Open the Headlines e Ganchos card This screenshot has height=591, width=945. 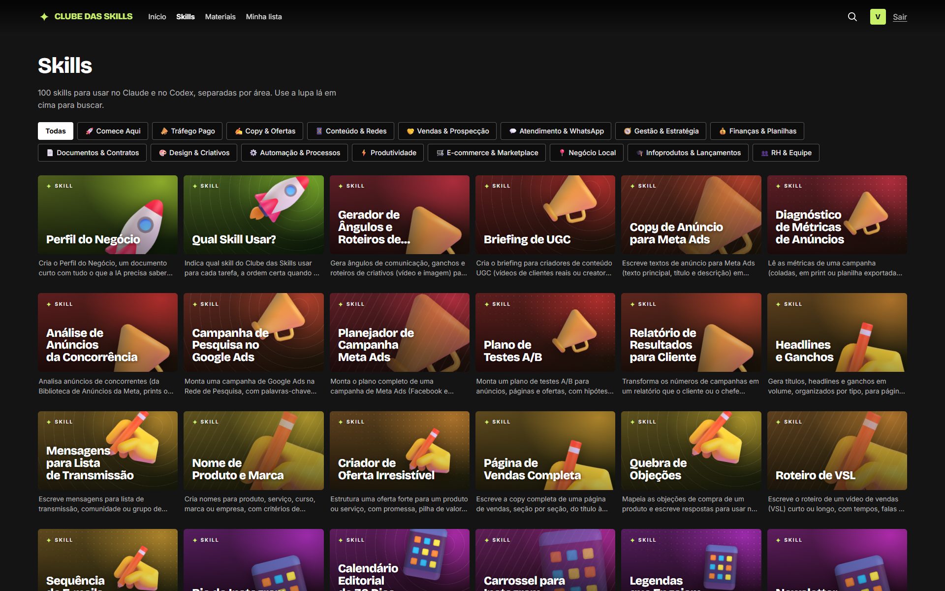(x=837, y=332)
